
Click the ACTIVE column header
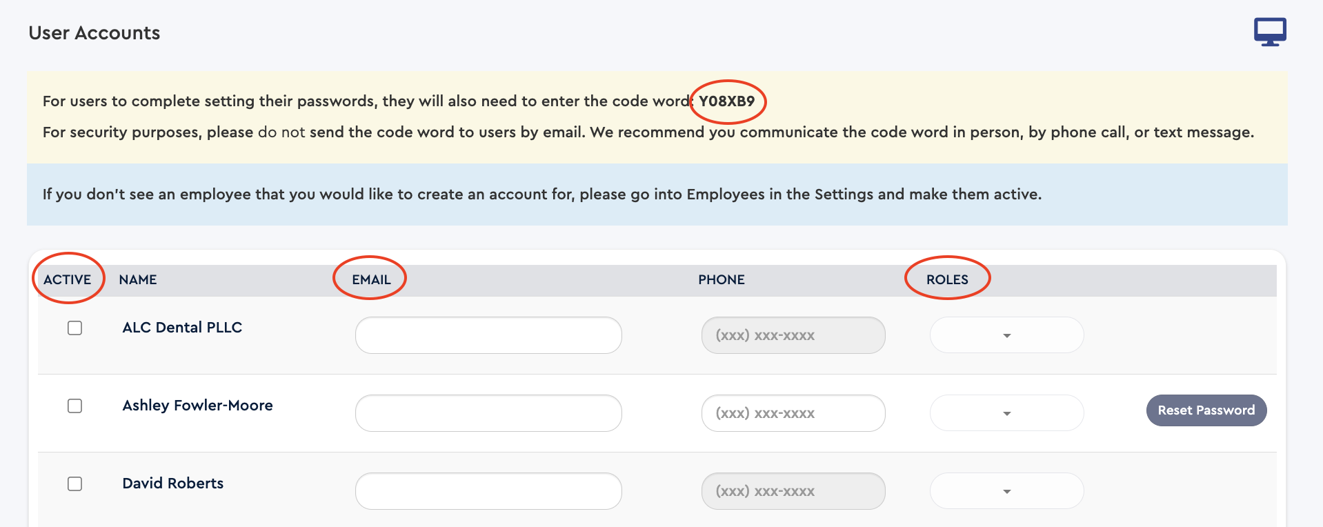pyautogui.click(x=68, y=279)
